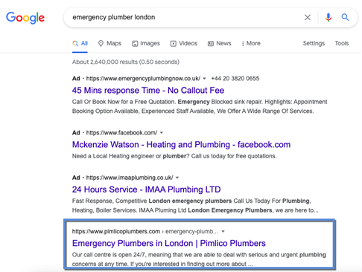Switch to the Images tab
Screen dimensions: 362x272
click(146, 43)
